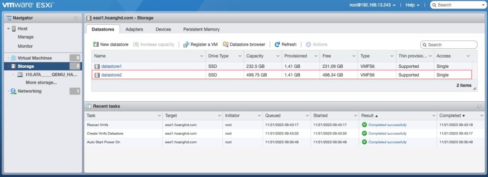The height and width of the screenshot is (177, 488).
Task: Click the Started column header
Action: tap(335, 115)
